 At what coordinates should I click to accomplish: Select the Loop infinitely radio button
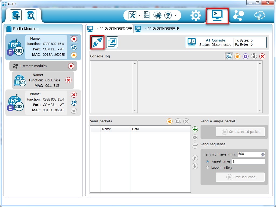pyautogui.click(x=208, y=168)
